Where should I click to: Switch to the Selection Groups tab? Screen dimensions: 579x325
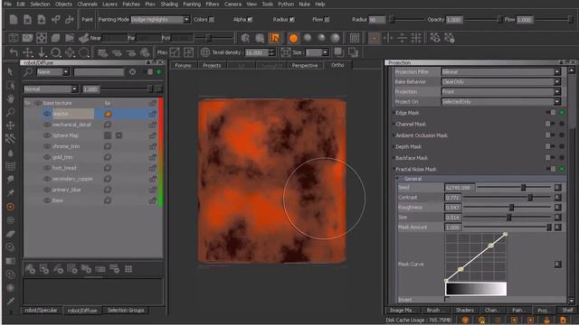[x=126, y=311]
